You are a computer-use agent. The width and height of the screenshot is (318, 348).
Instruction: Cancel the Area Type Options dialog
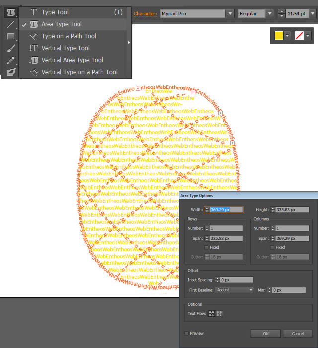298,334
